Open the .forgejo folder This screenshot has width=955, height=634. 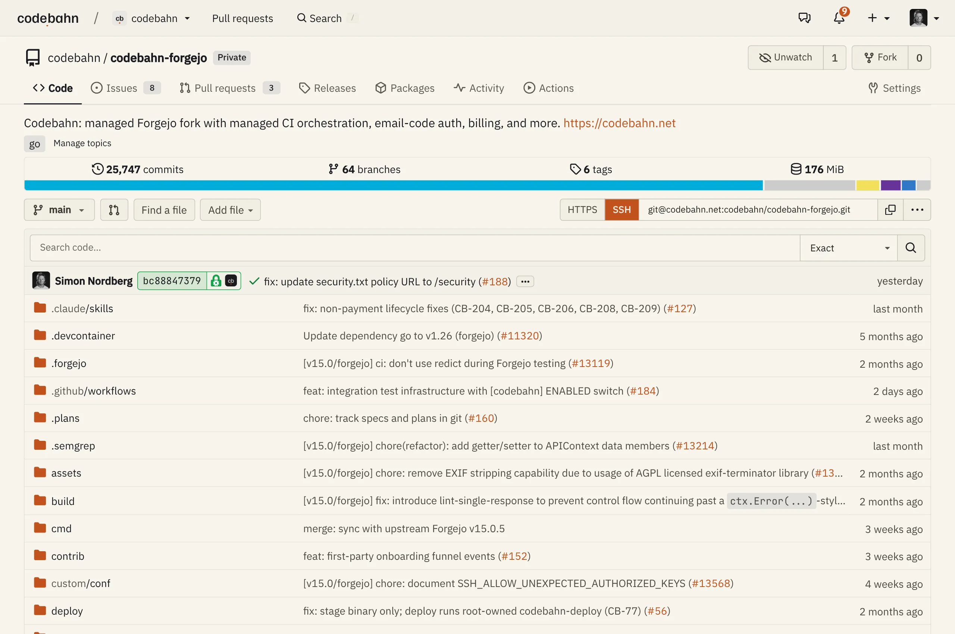pos(69,363)
